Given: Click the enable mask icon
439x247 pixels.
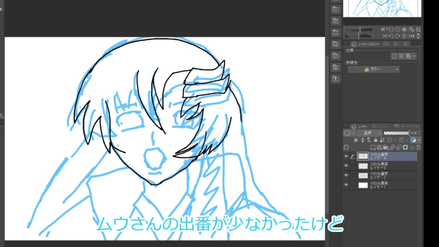Looking at the screenshot, I should (389, 140).
